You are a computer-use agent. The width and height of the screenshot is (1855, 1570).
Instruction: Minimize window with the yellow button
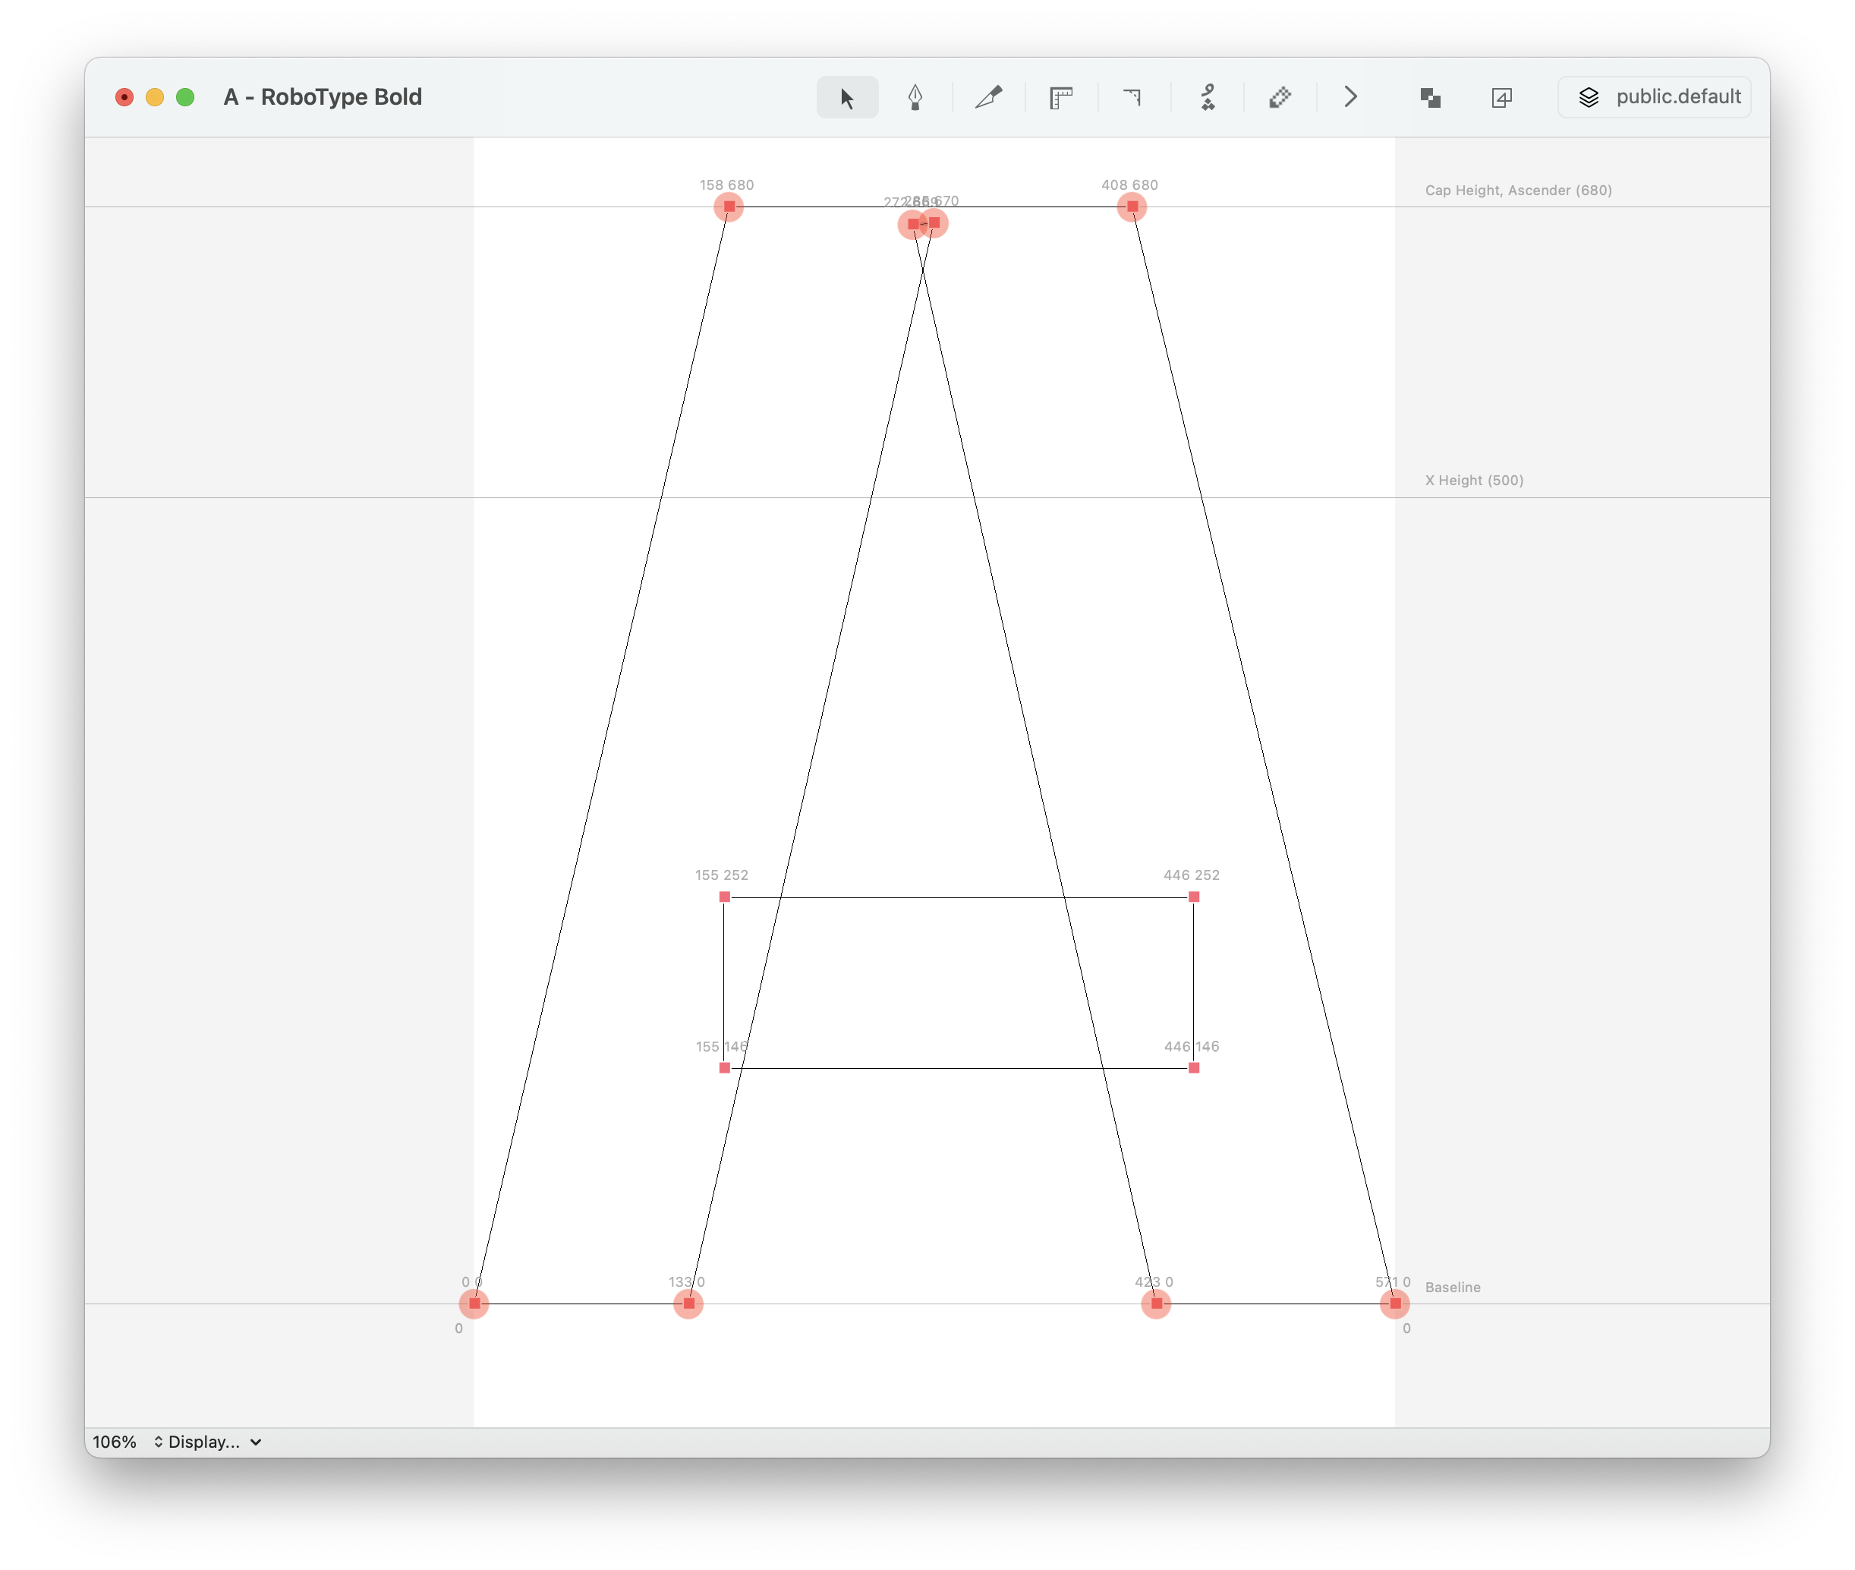(x=155, y=97)
